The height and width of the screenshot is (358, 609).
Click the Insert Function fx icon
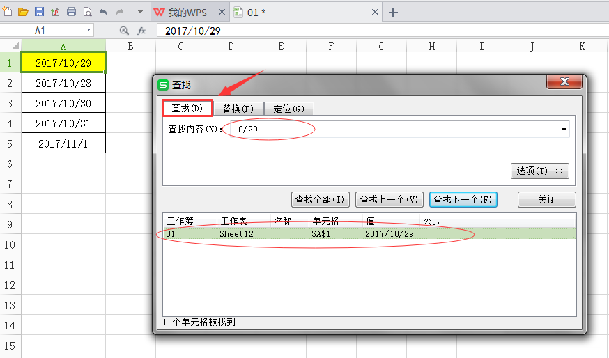(x=141, y=31)
